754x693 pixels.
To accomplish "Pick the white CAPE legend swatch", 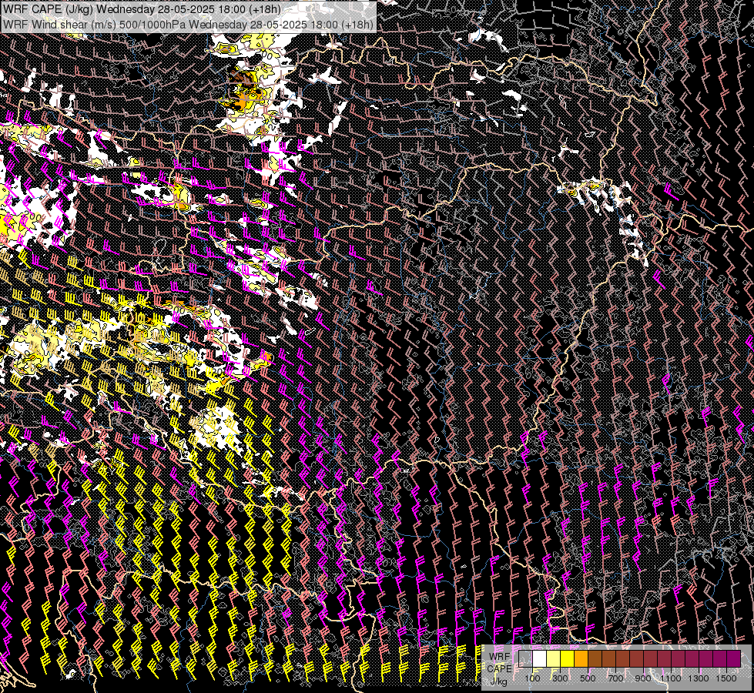I will coord(540,658).
